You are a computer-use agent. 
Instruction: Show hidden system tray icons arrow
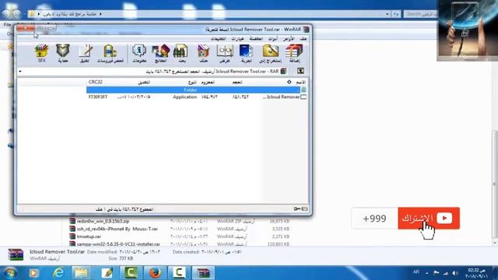tap(427, 273)
